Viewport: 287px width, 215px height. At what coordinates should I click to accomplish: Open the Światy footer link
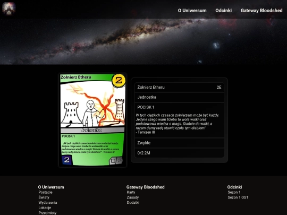(x=44, y=197)
